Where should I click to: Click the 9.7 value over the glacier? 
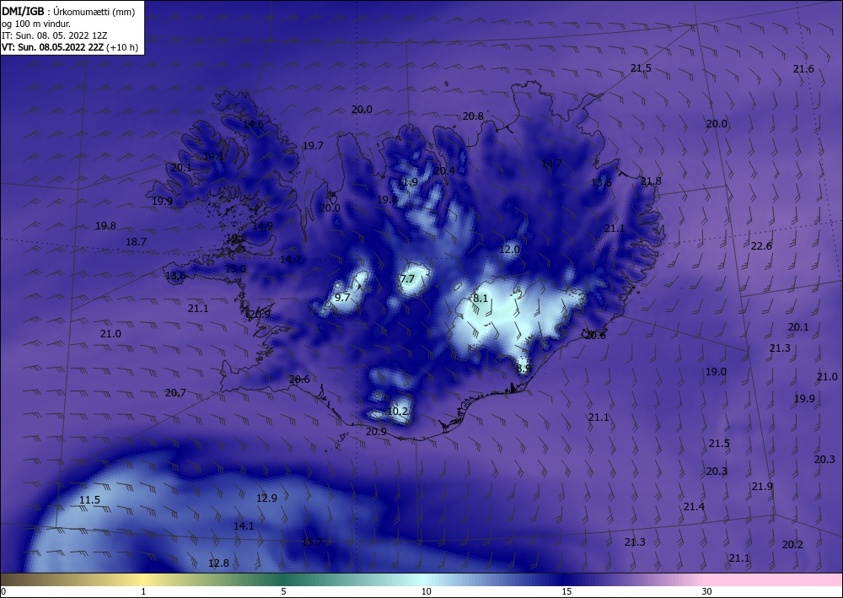[342, 298]
